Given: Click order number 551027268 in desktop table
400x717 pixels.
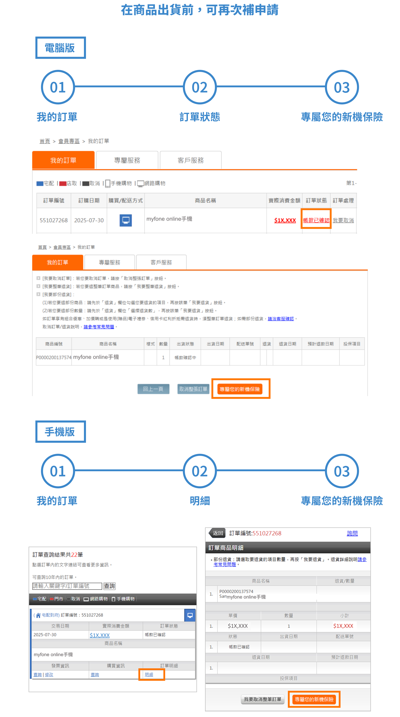Looking at the screenshot, I should click(x=54, y=220).
